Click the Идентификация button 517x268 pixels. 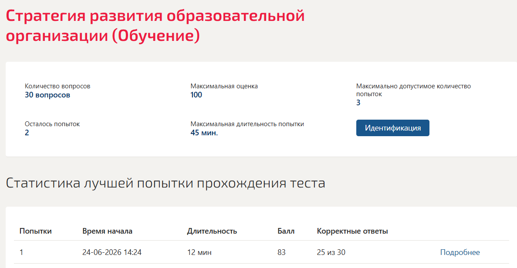393,128
